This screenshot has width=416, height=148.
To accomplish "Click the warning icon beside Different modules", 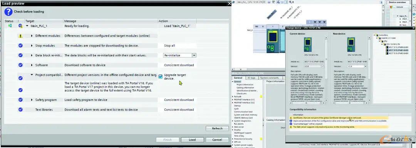I will (20, 36).
